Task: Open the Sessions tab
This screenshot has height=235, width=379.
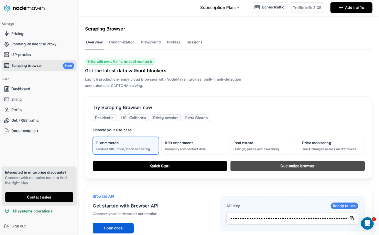Action: pyautogui.click(x=194, y=42)
